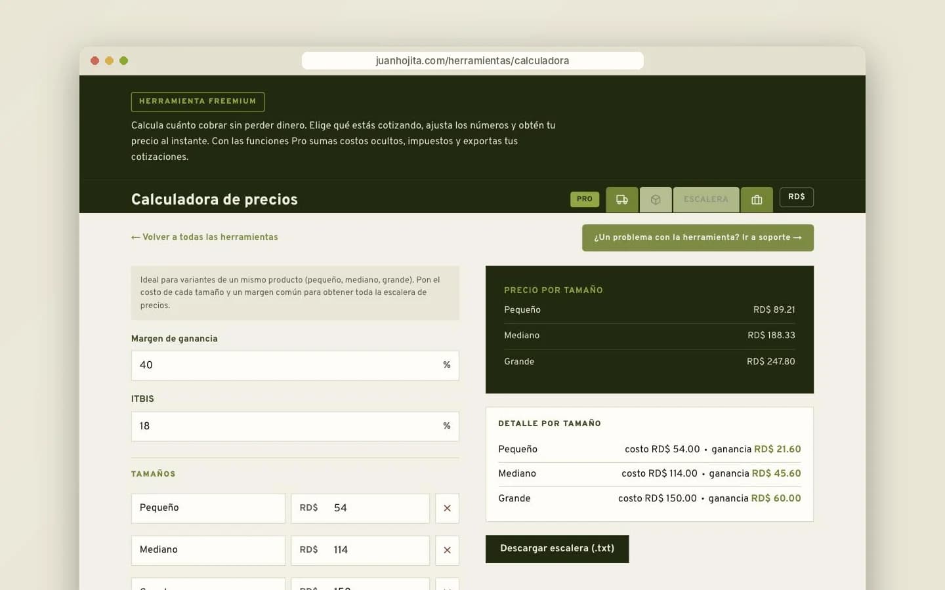The image size is (945, 590).
Task: Edit the Pequeño size name field
Action: pos(208,508)
